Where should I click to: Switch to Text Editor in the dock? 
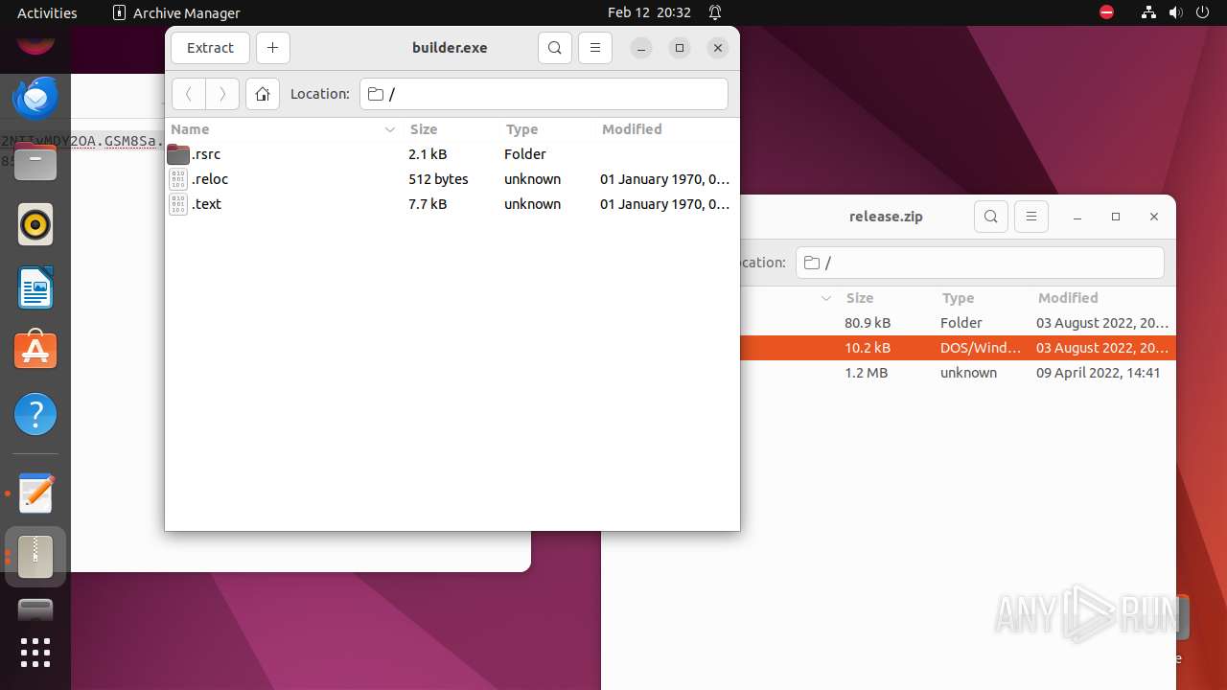tap(35, 494)
